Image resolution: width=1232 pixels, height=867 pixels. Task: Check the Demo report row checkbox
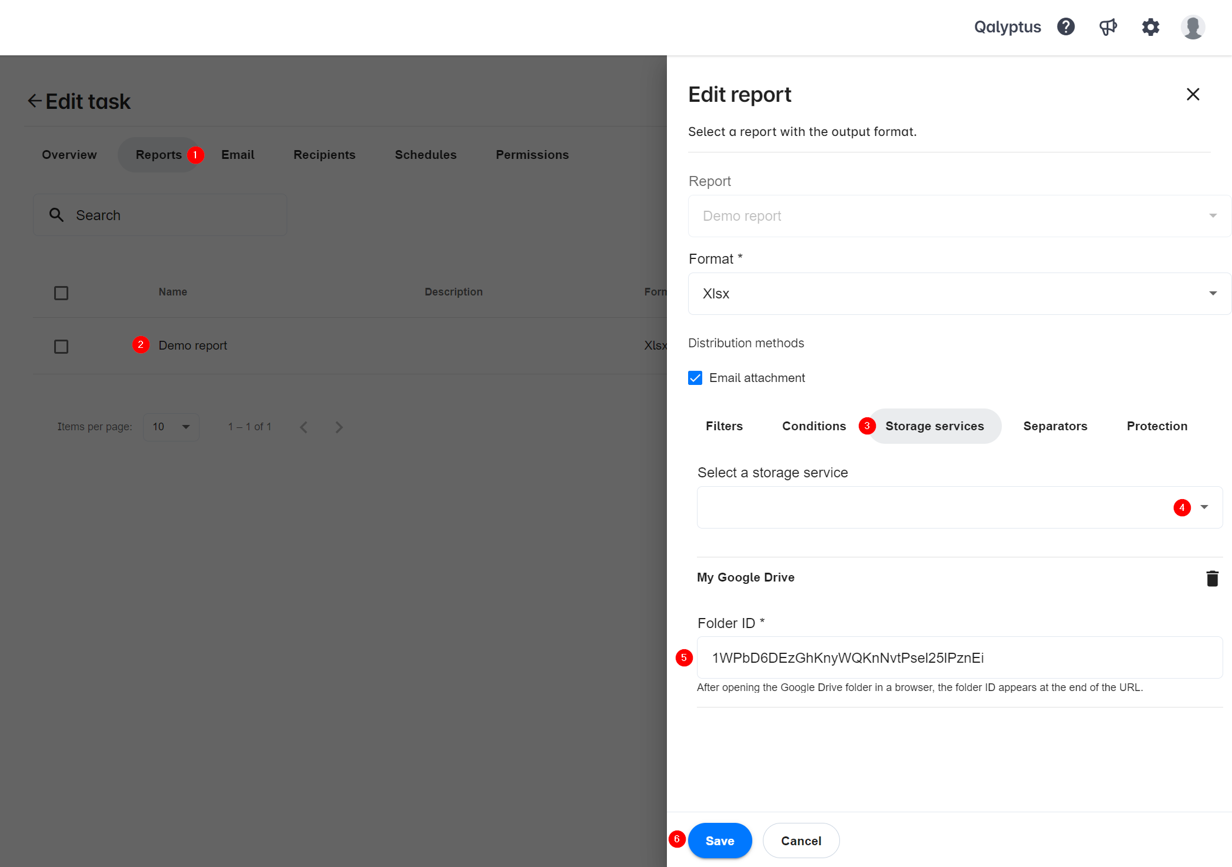pos(61,346)
